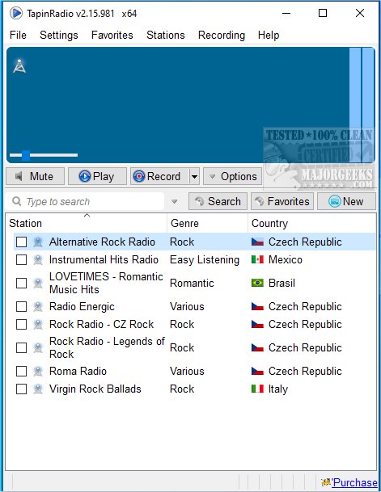Click the Brasil flag icon
Image resolution: width=381 pixels, height=492 pixels.
click(257, 283)
